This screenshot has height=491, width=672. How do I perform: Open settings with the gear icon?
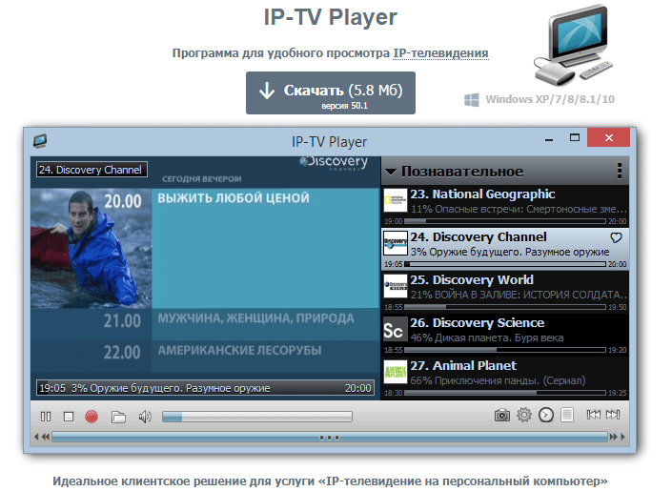pyautogui.click(x=523, y=415)
